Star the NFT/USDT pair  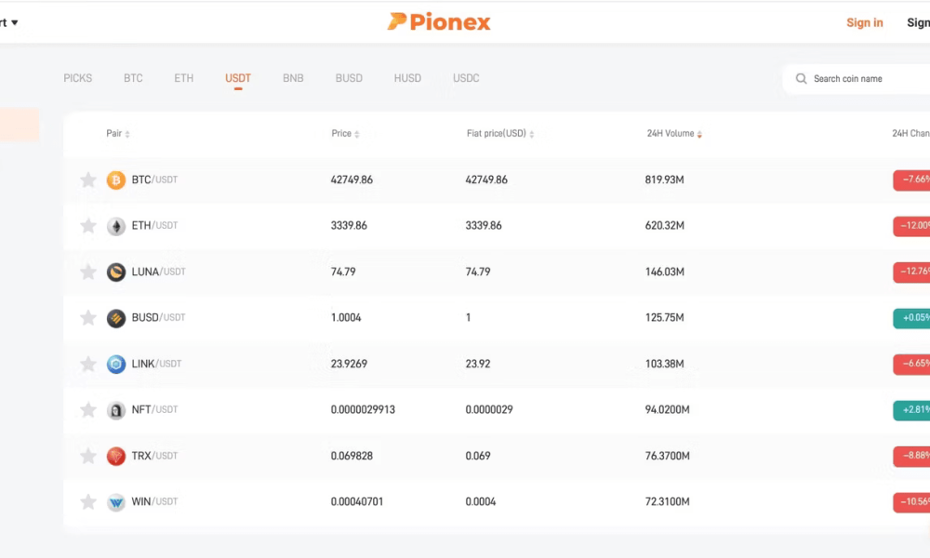coord(87,410)
